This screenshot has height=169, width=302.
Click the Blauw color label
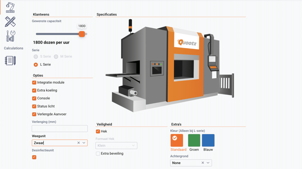coord(208,149)
